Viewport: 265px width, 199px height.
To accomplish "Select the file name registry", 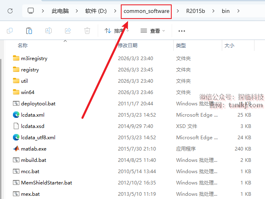I will click(x=30, y=70).
